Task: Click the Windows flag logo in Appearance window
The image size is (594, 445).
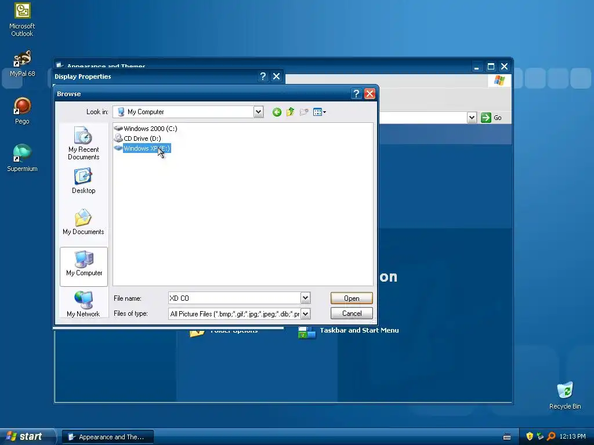Action: pyautogui.click(x=499, y=80)
